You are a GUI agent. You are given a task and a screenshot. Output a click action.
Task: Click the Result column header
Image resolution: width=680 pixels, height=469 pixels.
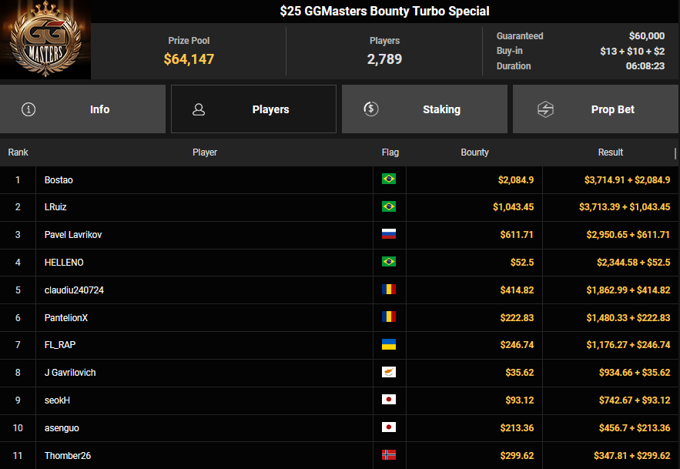(611, 152)
